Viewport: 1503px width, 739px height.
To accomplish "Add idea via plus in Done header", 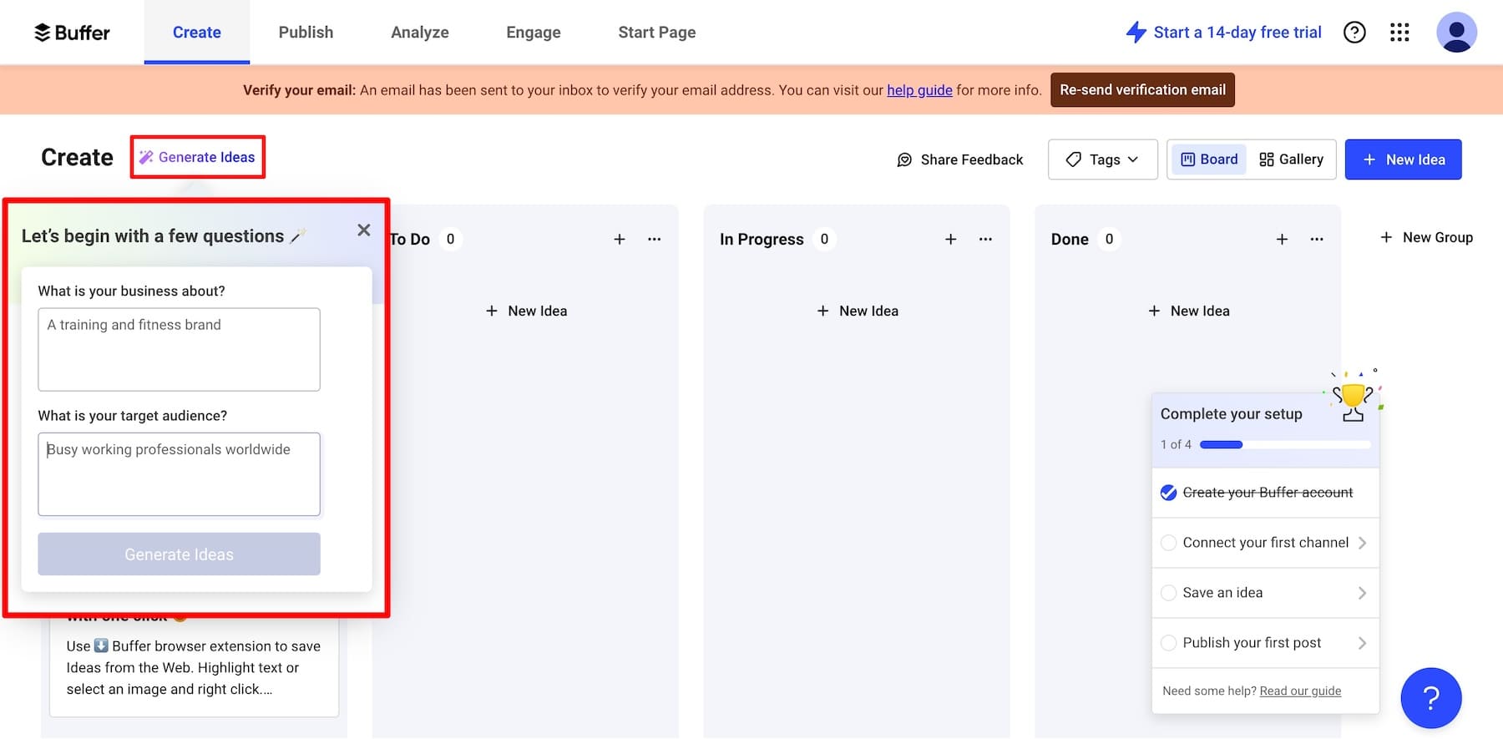I will tap(1282, 240).
